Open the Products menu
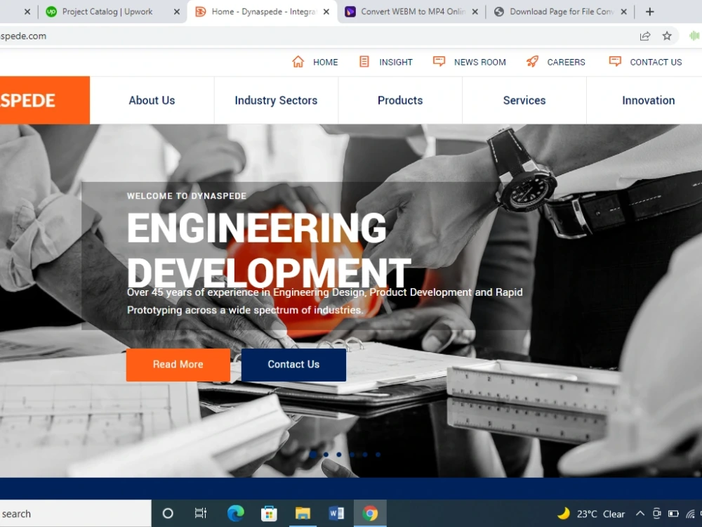This screenshot has height=527, width=702. point(400,100)
